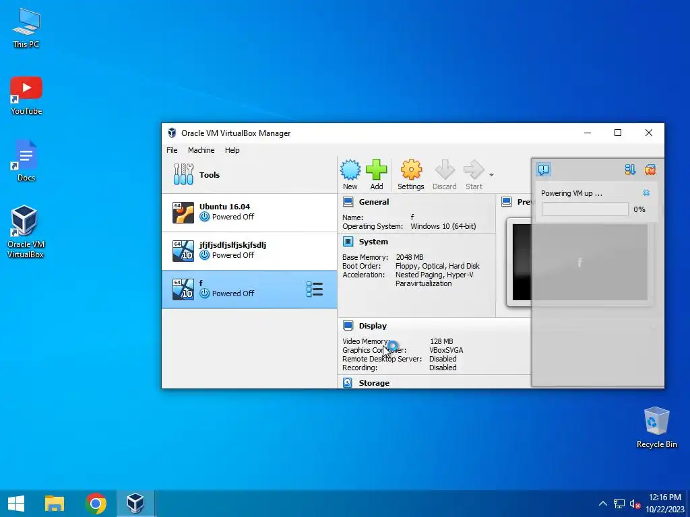This screenshot has height=517, width=690.
Task: Open the Start button dropdown arrow
Action: 491,175
